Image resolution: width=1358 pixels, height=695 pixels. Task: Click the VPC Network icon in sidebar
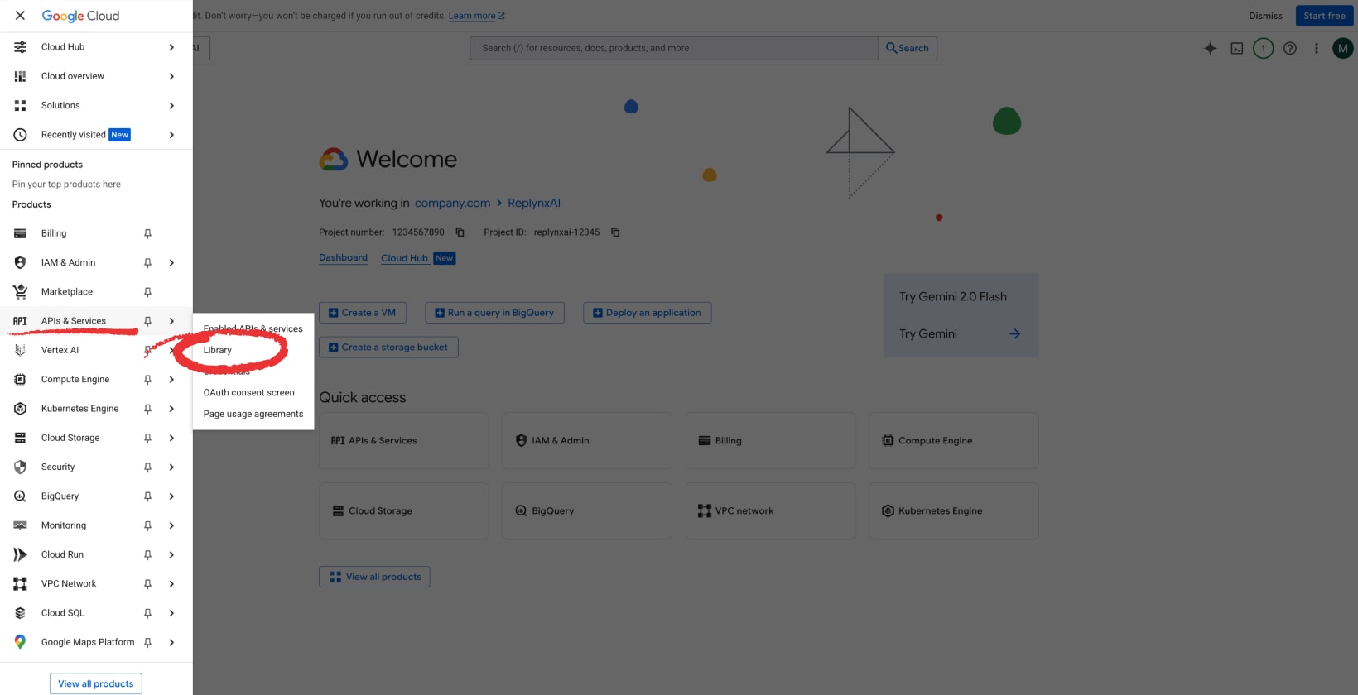pos(20,584)
